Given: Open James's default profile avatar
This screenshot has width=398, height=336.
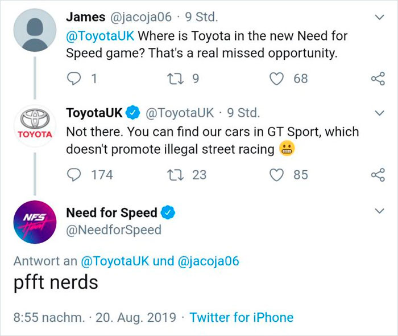Looking at the screenshot, I should pyautogui.click(x=35, y=32).
